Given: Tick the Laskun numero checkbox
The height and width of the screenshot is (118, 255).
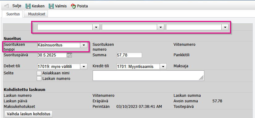Looking at the screenshot, I should point(39,79).
